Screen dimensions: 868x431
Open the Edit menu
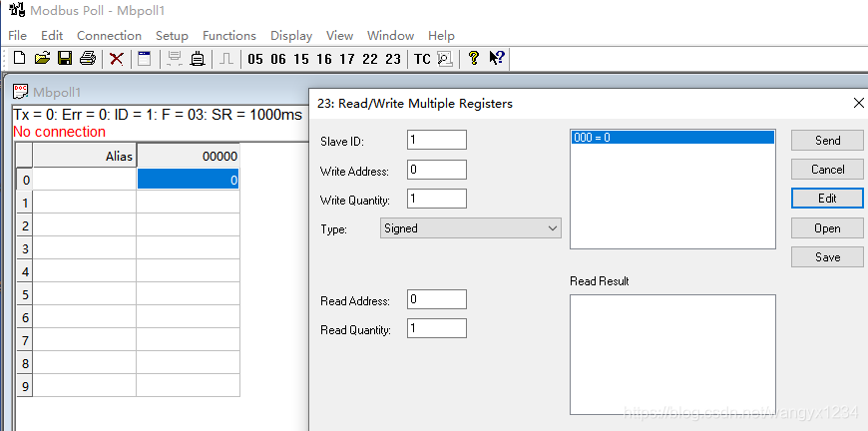(x=52, y=35)
